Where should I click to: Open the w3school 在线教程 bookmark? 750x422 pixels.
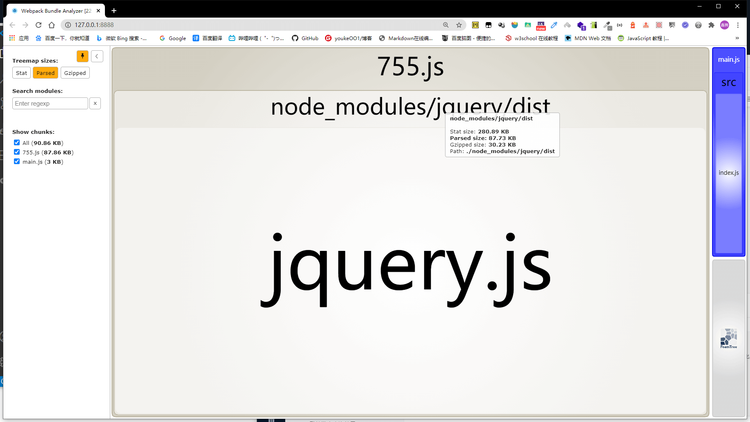(x=532, y=38)
